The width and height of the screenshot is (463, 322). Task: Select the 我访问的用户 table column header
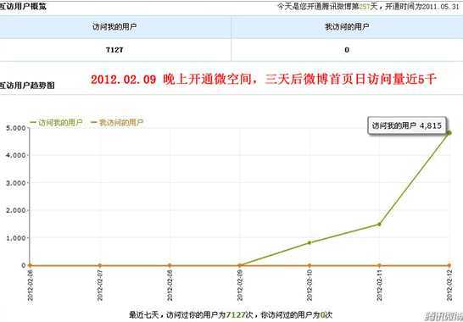(347, 27)
